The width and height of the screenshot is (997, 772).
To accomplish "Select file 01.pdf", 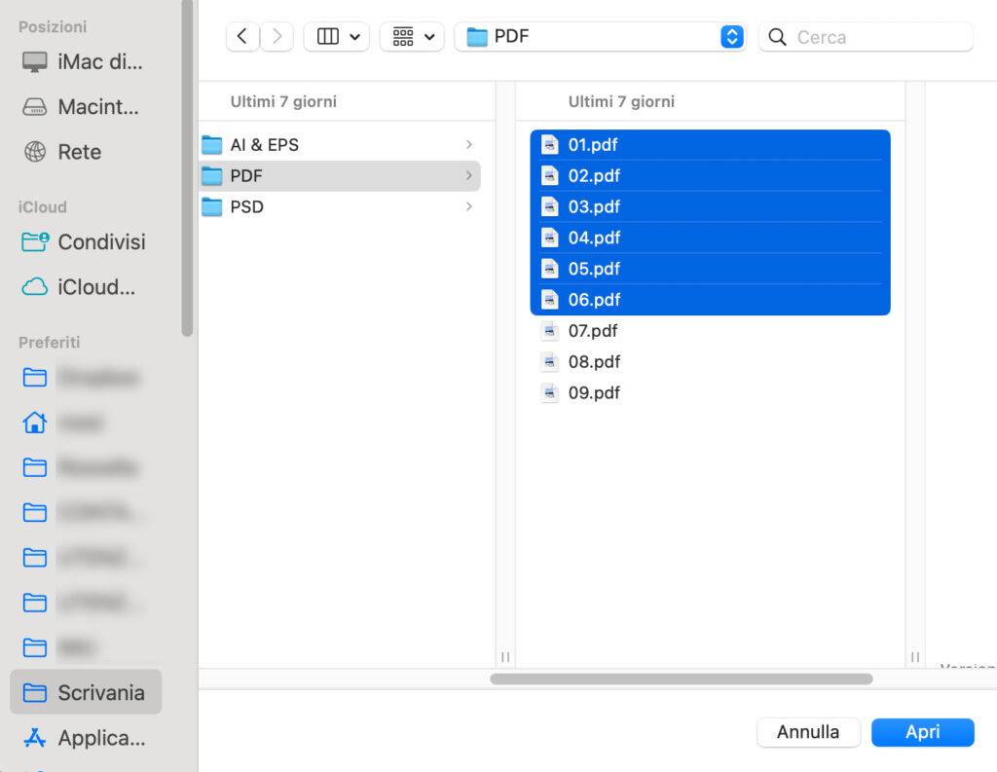I will (710, 145).
